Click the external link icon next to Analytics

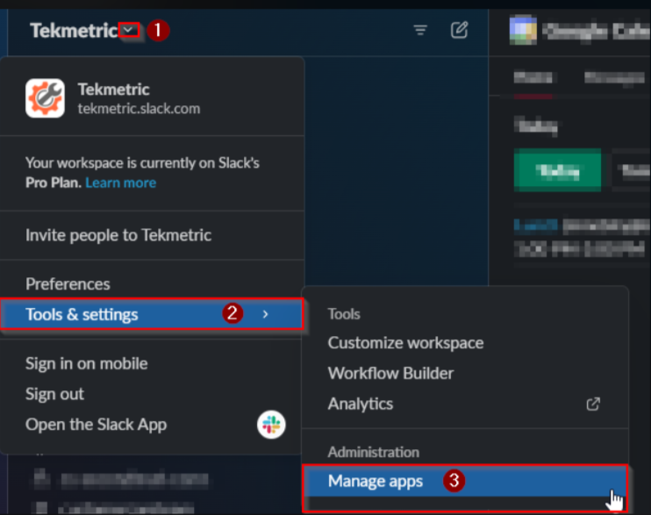[x=593, y=404]
